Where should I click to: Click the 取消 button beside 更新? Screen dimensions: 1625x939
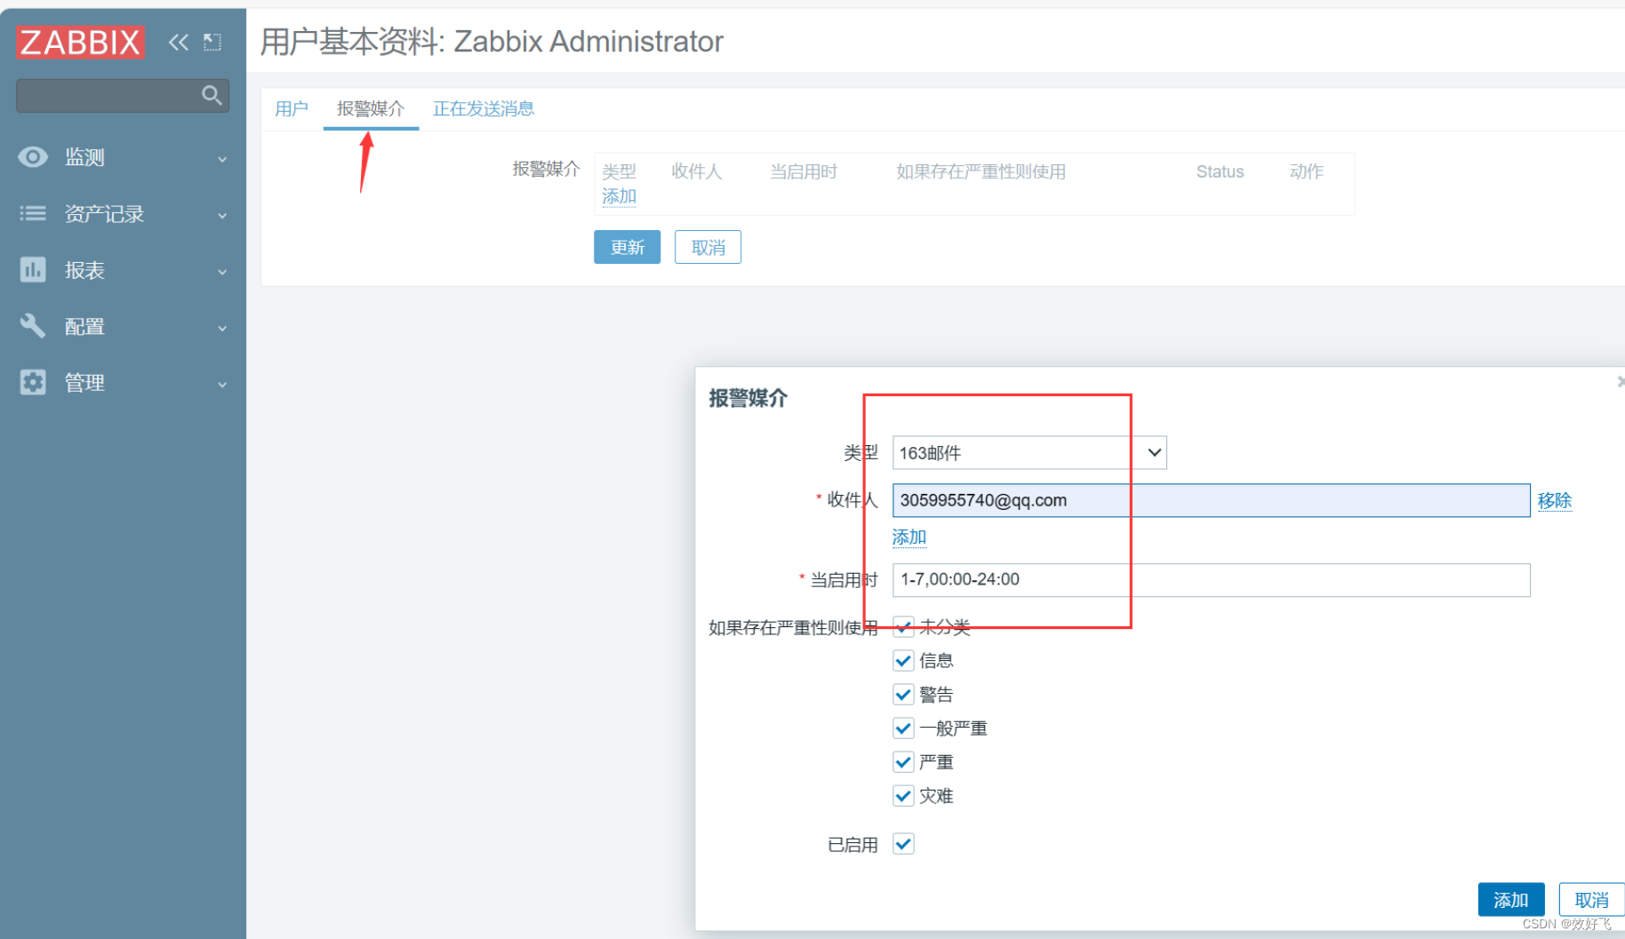click(x=708, y=247)
